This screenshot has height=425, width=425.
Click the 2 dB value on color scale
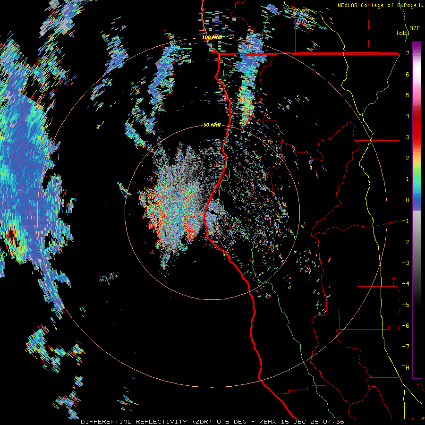pyautogui.click(x=408, y=158)
